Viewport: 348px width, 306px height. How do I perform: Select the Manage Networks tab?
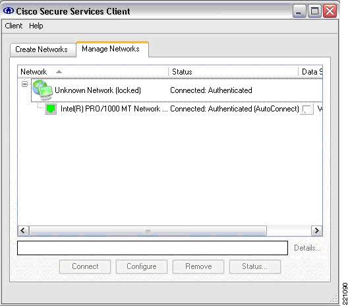pyautogui.click(x=111, y=49)
